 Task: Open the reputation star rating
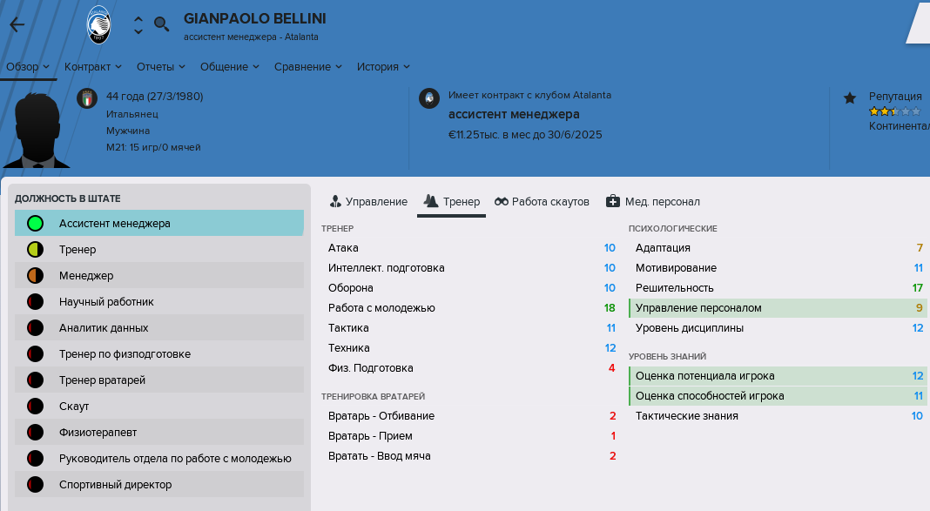pyautogui.click(x=895, y=111)
